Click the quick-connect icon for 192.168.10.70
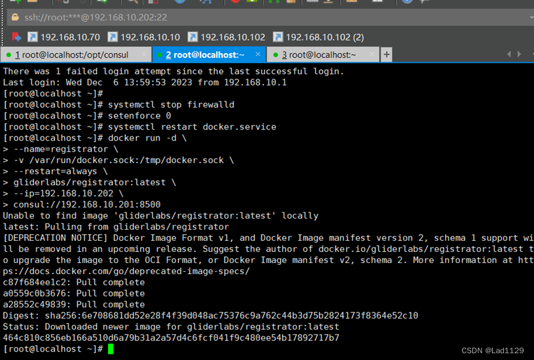This screenshot has width=534, height=360. point(32,36)
